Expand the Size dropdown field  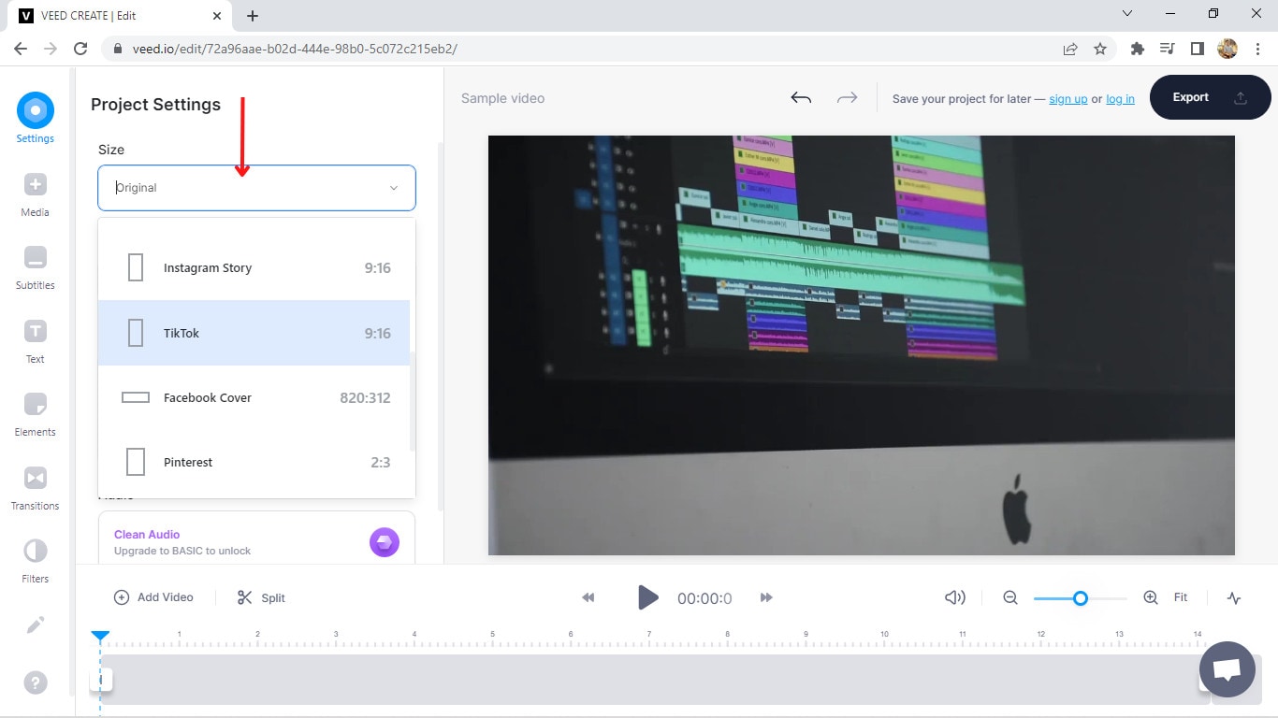pos(256,188)
